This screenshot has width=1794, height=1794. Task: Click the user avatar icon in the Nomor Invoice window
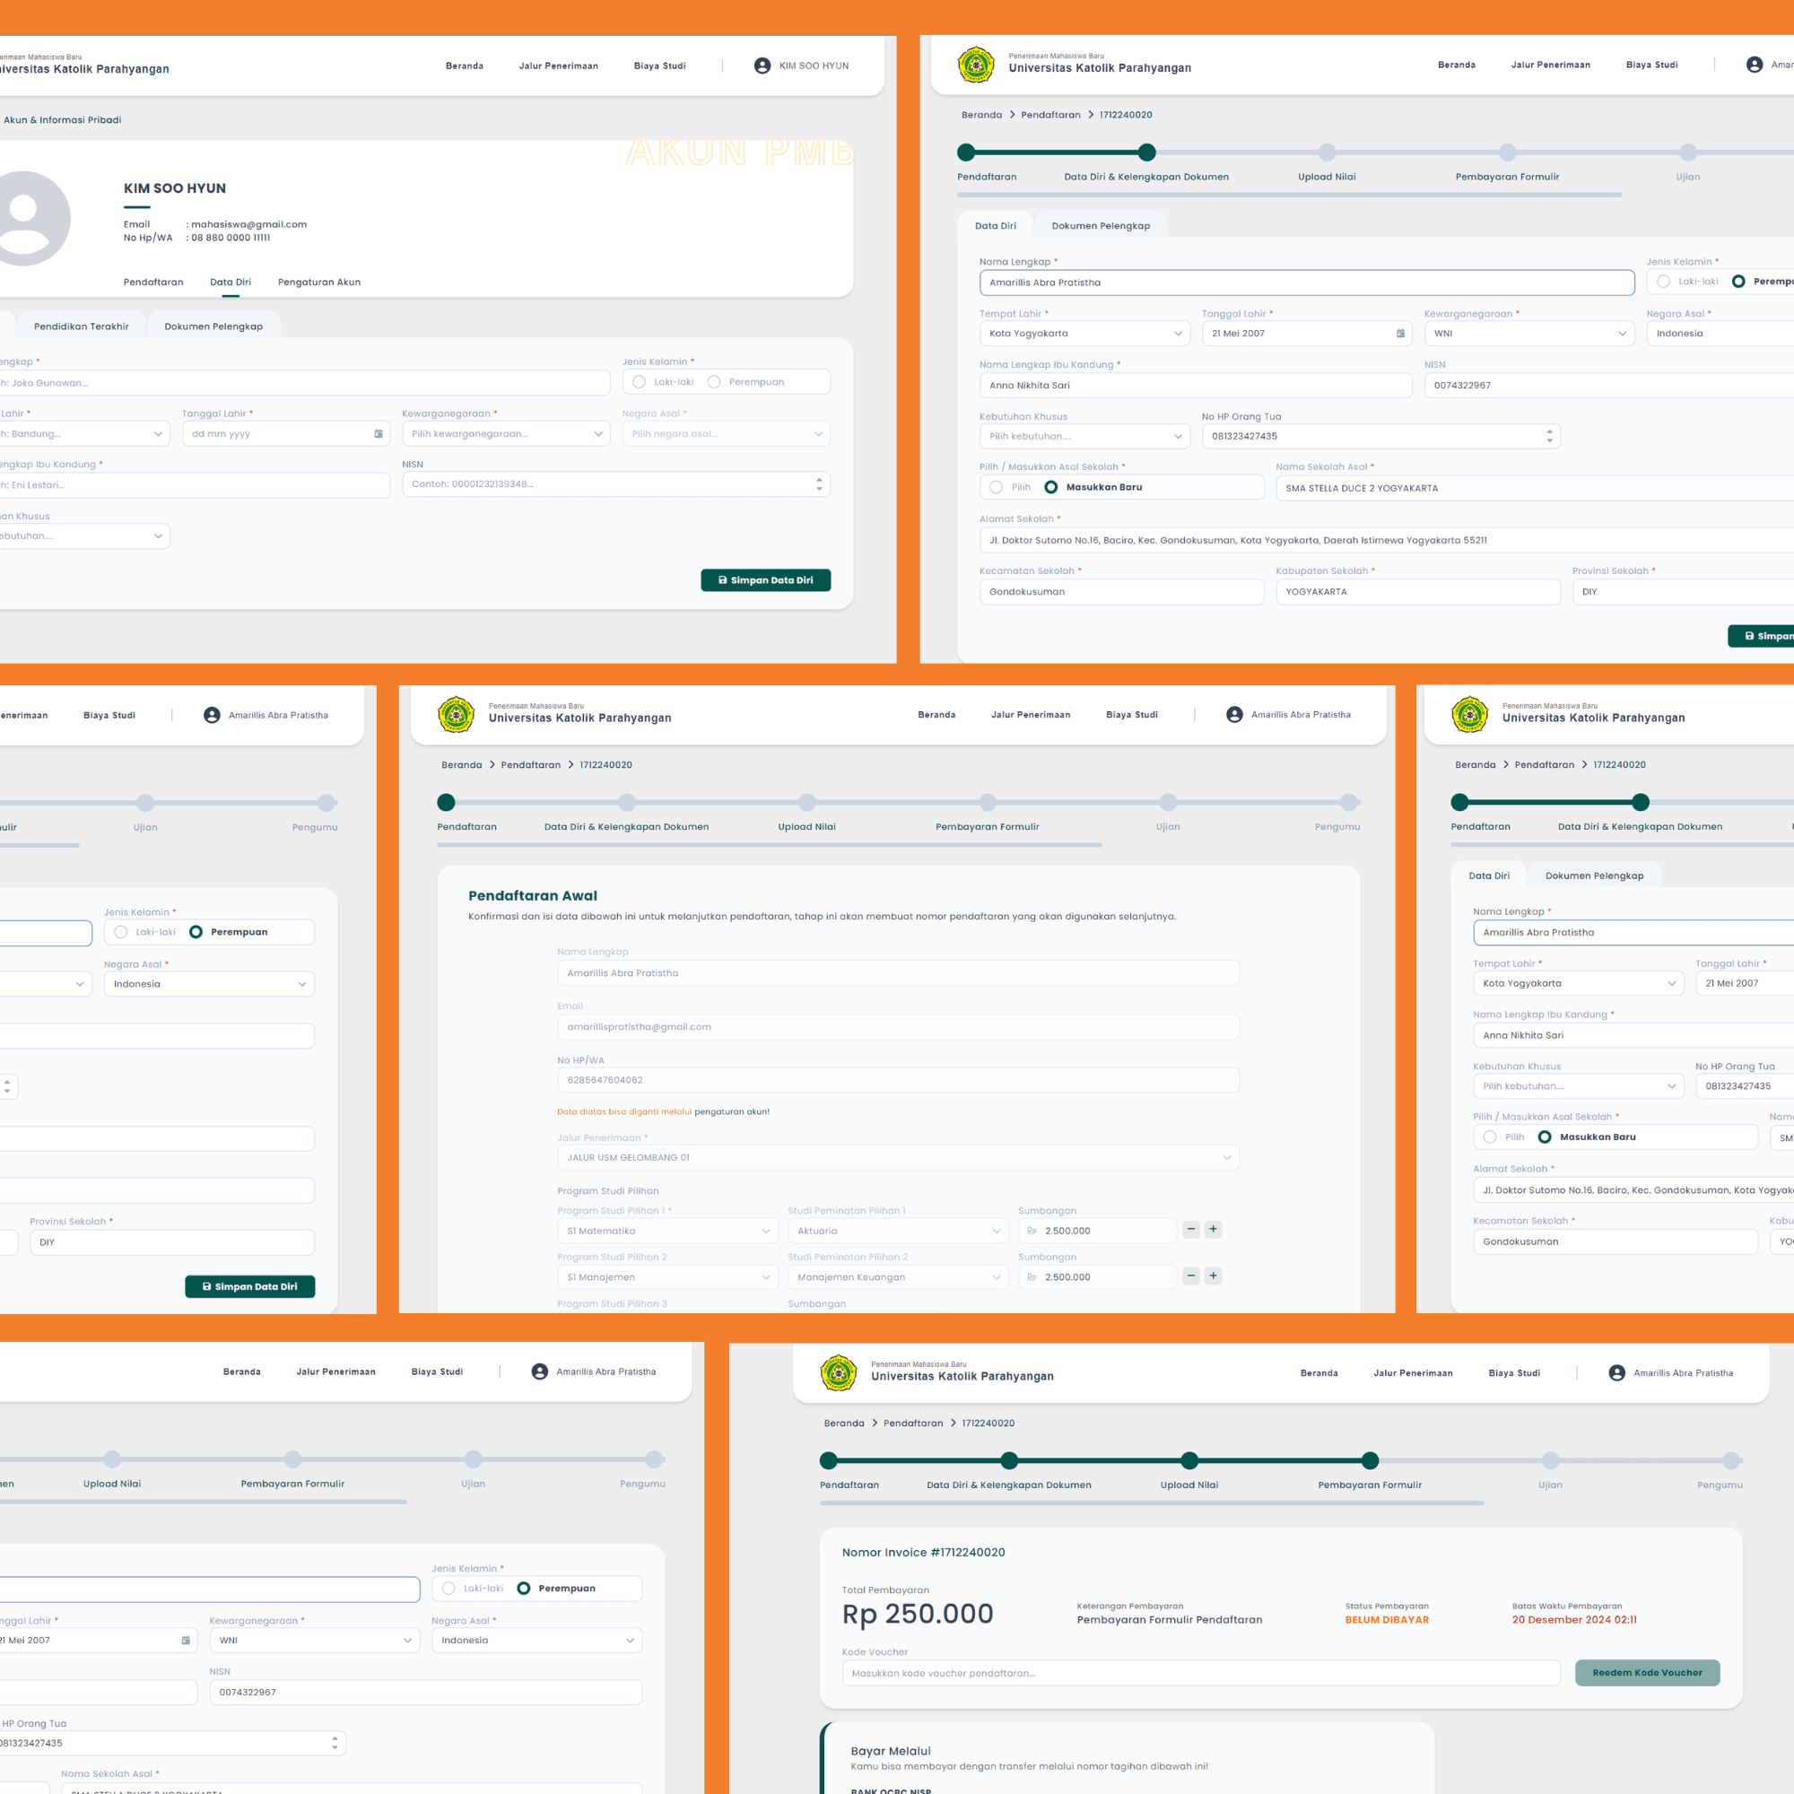pos(1616,1373)
